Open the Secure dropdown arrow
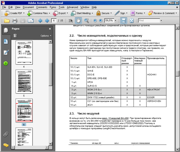The width and height of the screenshot is (180, 152). (x=111, y=13)
